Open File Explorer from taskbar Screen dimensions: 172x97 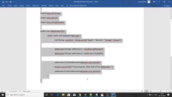pos(63,95)
